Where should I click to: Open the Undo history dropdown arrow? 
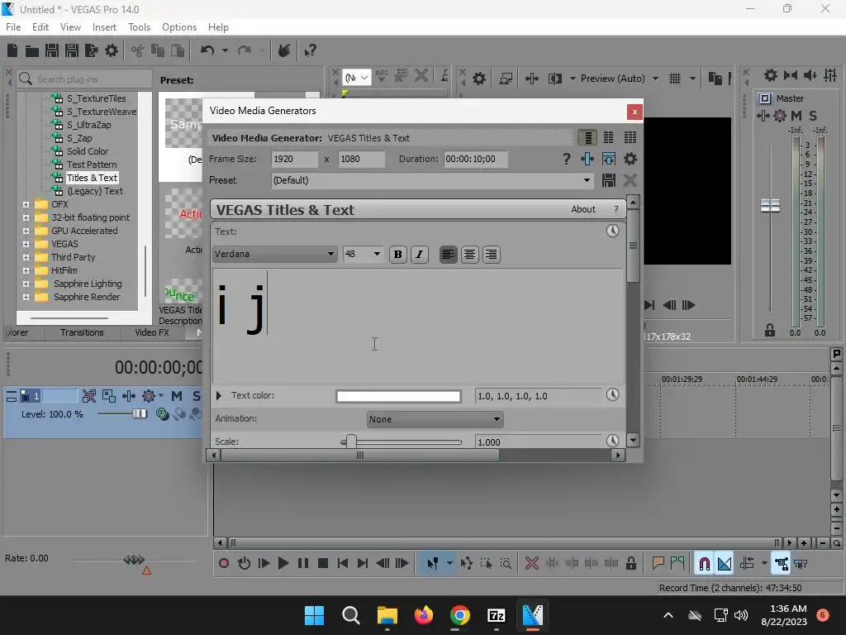[x=225, y=50]
